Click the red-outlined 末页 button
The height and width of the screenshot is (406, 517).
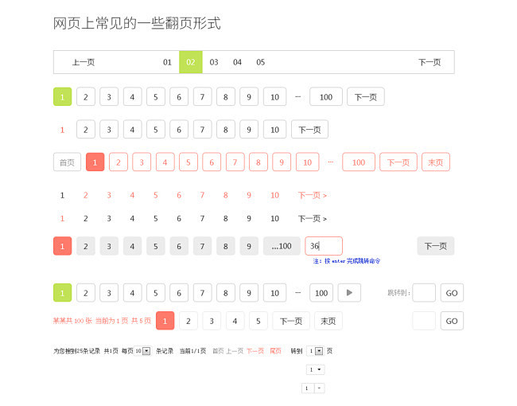point(436,162)
